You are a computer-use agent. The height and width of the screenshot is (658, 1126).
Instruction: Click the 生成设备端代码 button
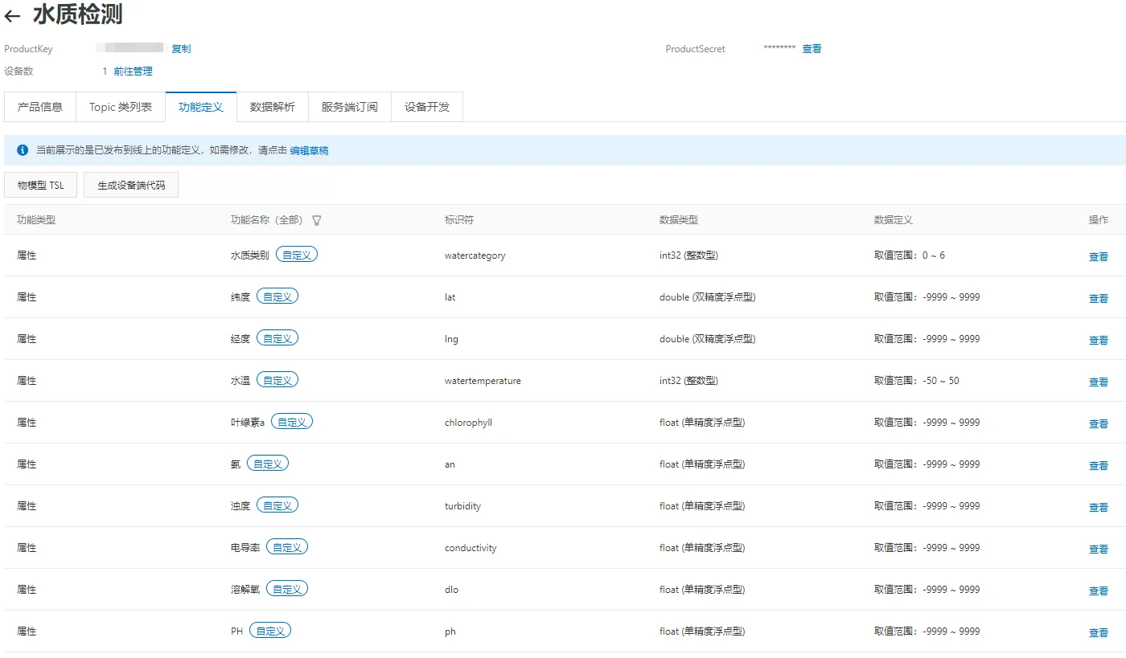(131, 185)
